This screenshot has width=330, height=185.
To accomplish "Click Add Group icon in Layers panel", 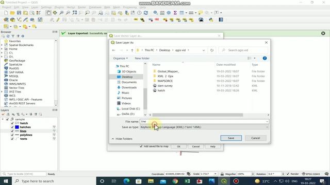I will pos(8,114).
